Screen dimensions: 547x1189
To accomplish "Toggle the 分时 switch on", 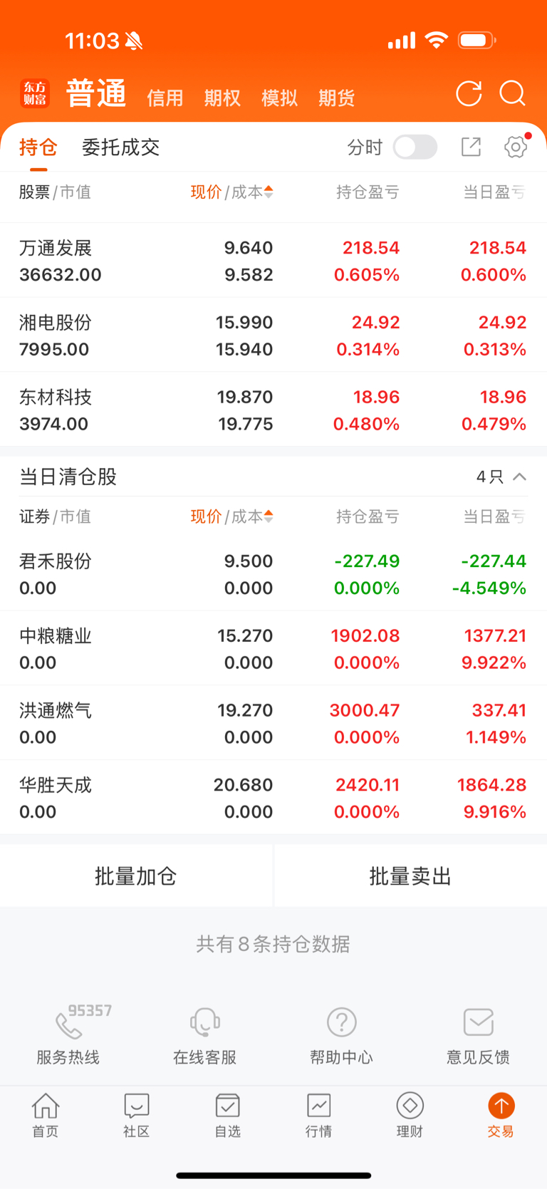I will (415, 147).
